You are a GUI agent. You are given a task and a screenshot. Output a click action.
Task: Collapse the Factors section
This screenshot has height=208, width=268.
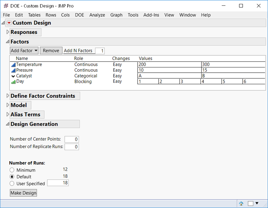(x=8, y=41)
